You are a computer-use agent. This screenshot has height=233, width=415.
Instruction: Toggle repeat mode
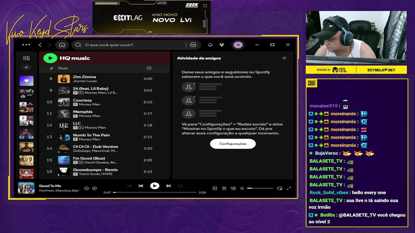(180, 186)
